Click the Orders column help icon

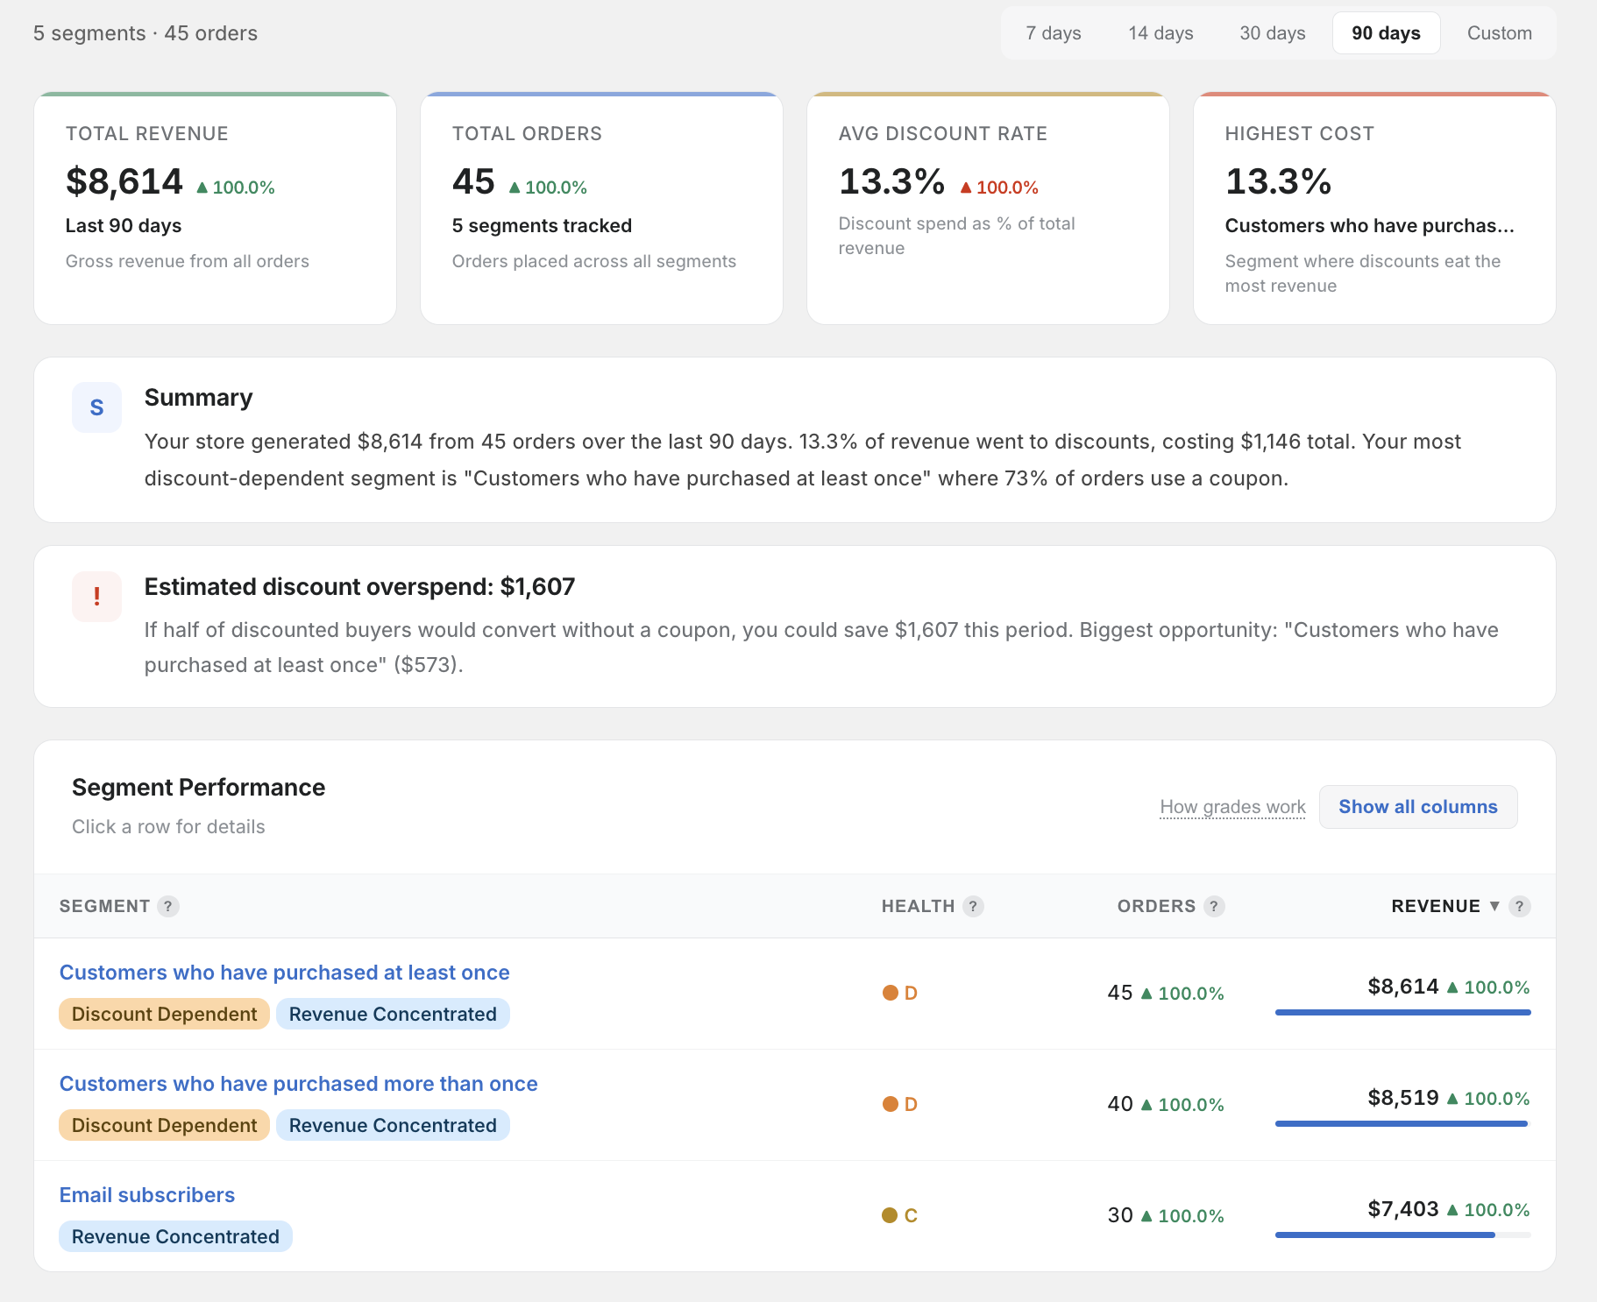click(1213, 906)
